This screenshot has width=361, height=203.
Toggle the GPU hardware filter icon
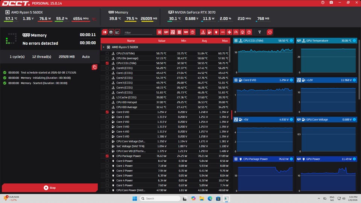pyautogui.click(x=166, y=32)
